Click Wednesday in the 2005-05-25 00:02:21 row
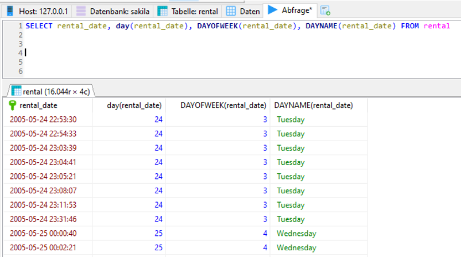Image resolution: width=461 pixels, height=258 pixels. click(296, 248)
